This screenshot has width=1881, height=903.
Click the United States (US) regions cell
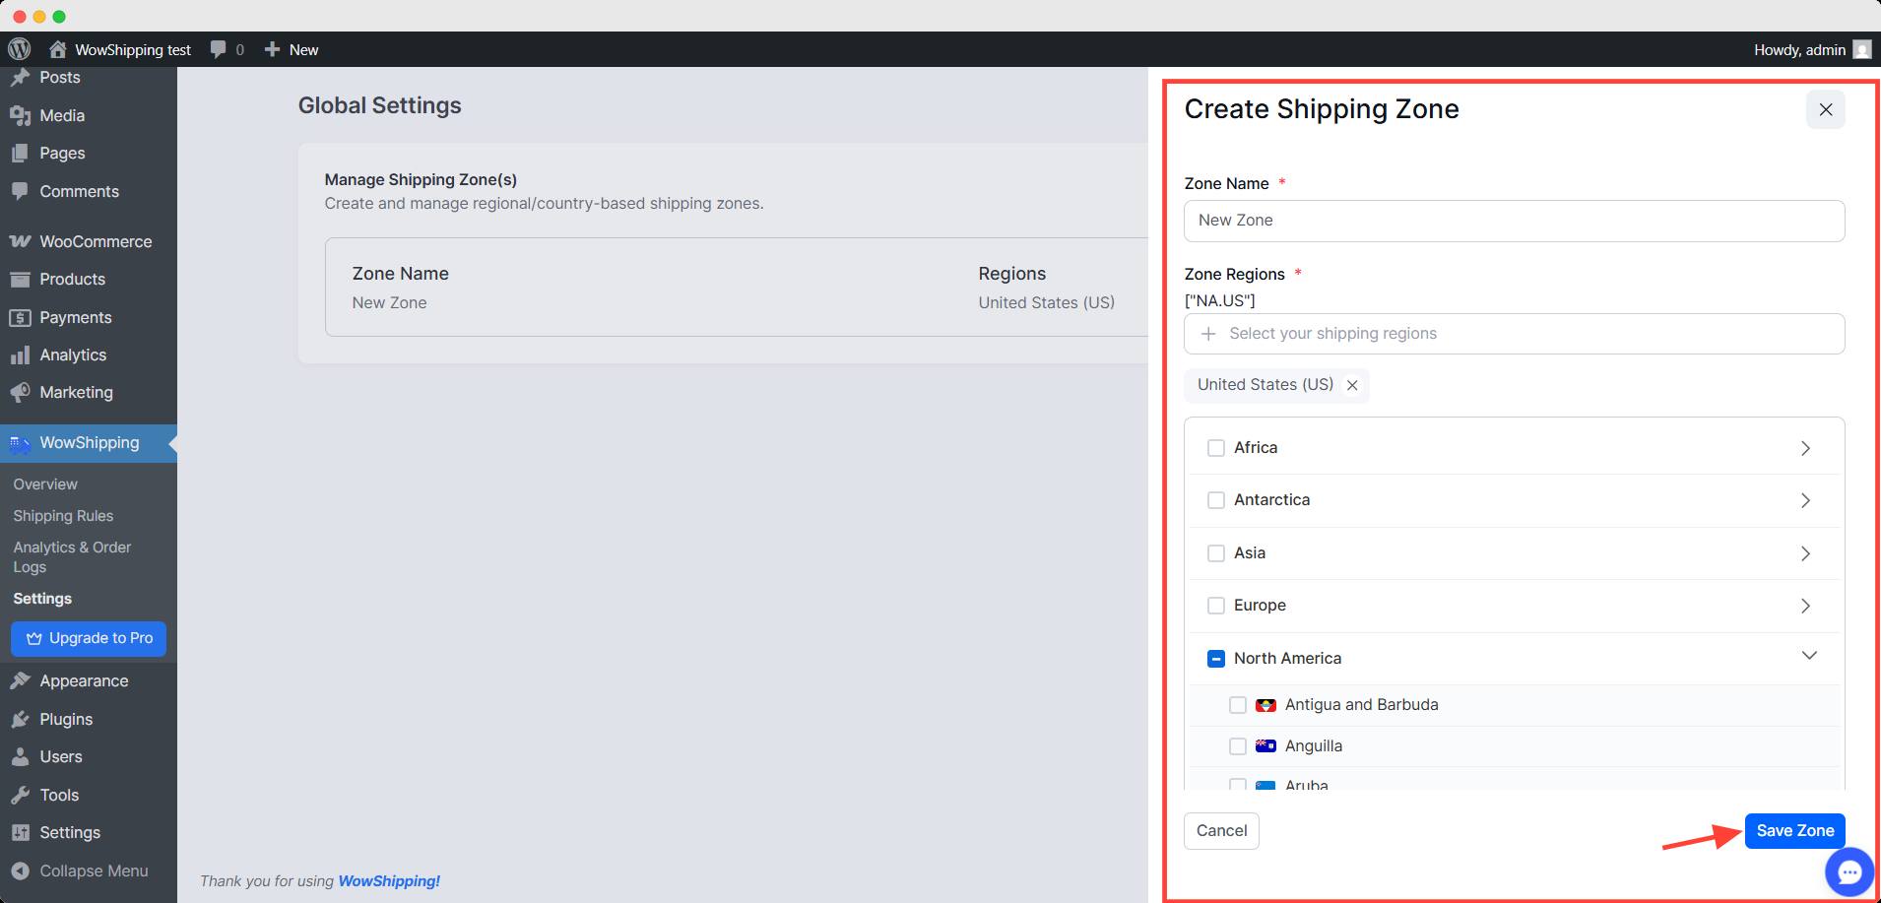[x=1046, y=303]
